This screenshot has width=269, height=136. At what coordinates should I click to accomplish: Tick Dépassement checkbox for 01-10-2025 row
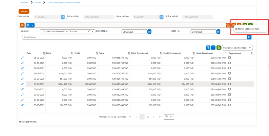tap(230, 84)
